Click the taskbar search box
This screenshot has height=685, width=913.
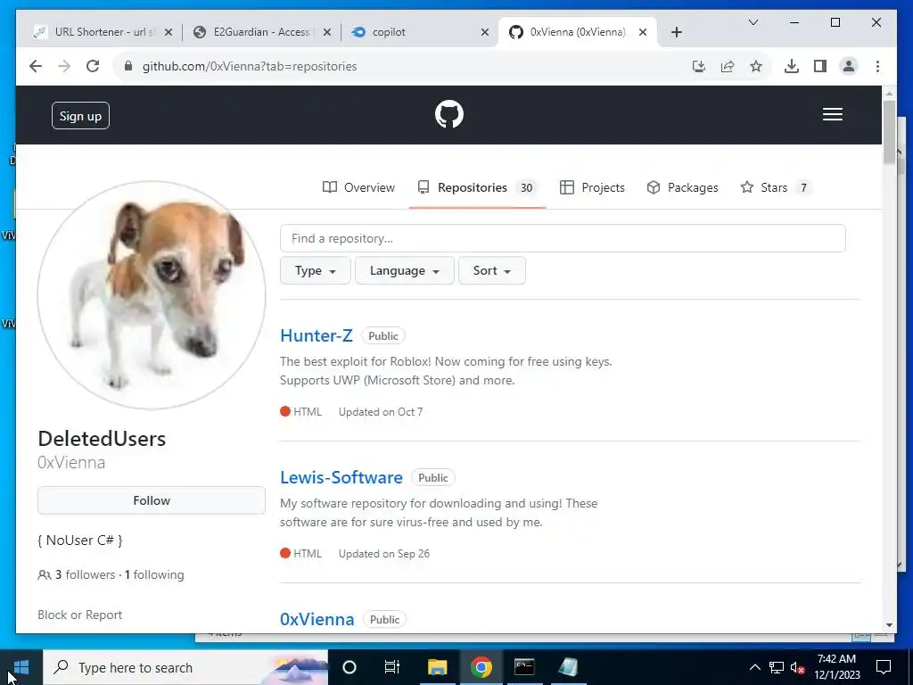(185, 667)
